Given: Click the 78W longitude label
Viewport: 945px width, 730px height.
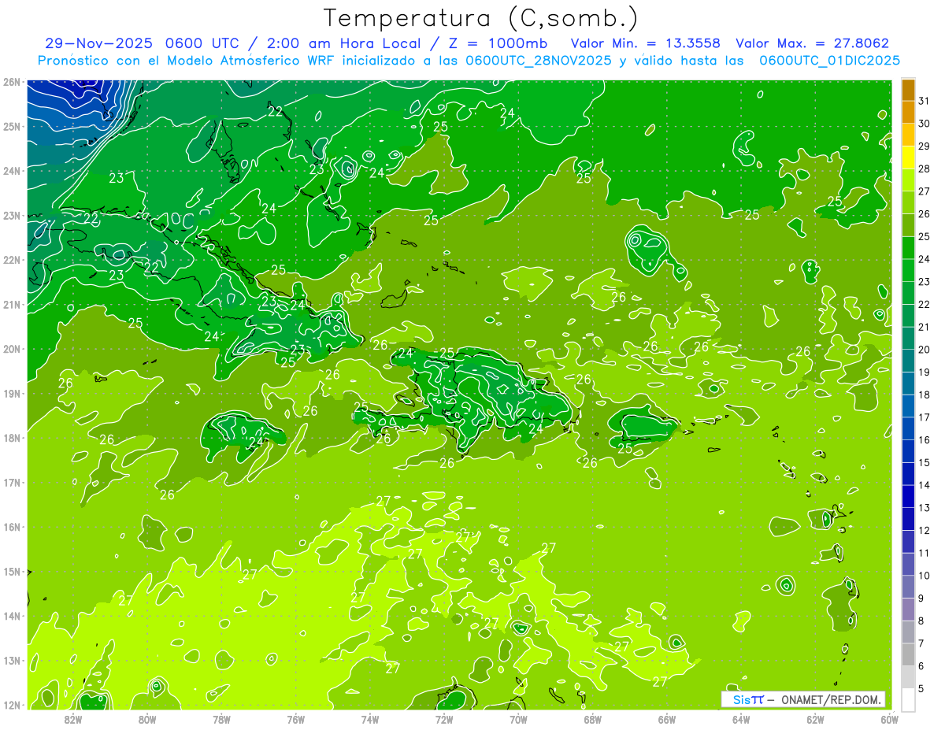Looking at the screenshot, I should pyautogui.click(x=221, y=719).
